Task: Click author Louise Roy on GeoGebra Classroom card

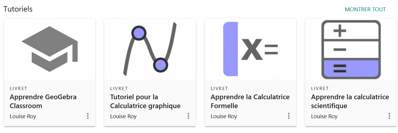Action: (x=23, y=116)
